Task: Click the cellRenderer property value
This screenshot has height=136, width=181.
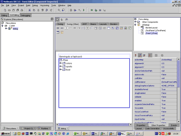Action: (169, 82)
